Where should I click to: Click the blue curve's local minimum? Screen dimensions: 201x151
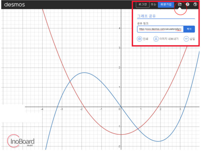click(x=158, y=141)
